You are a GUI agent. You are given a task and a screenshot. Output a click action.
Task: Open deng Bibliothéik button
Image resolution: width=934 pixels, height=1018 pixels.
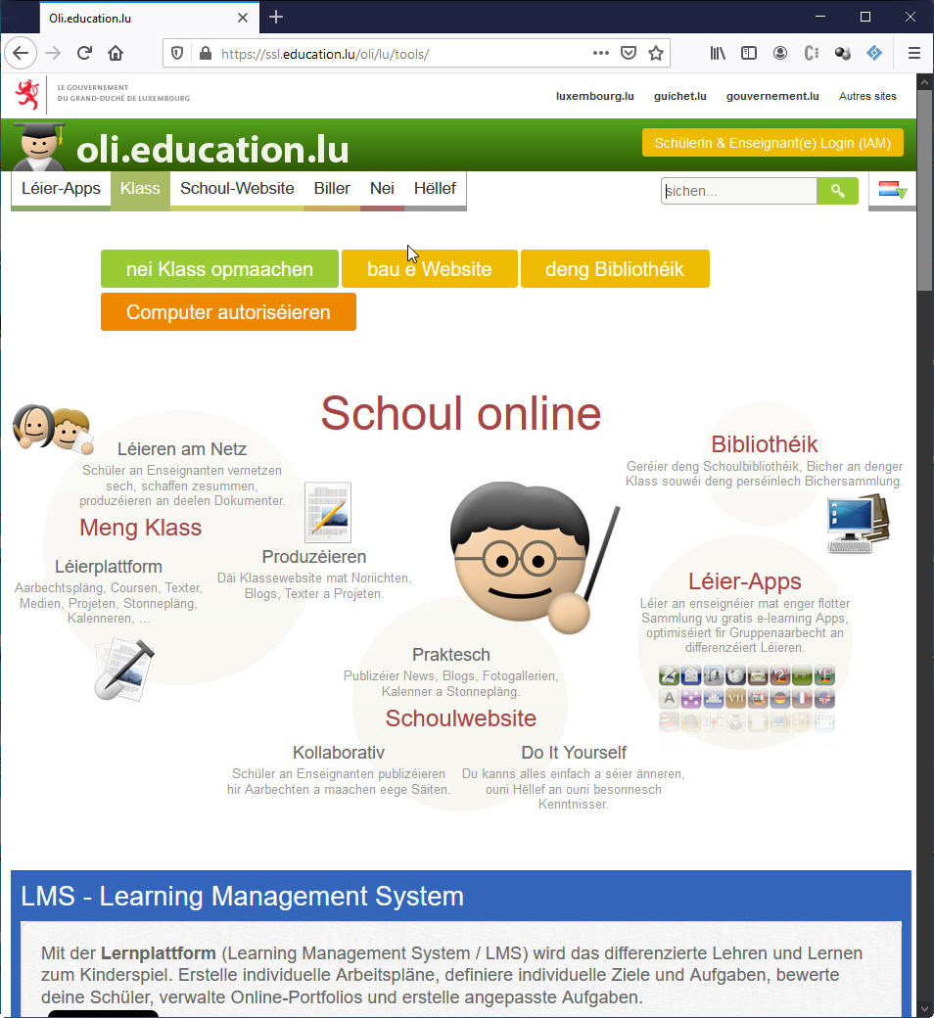click(x=615, y=269)
